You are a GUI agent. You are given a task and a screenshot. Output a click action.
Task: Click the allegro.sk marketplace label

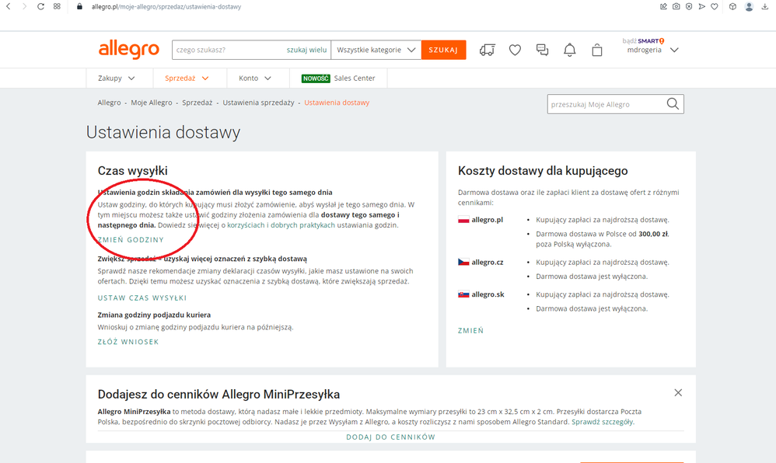(x=488, y=294)
